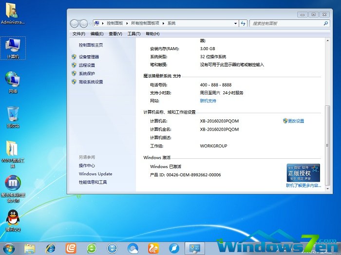
Task: Open Internet Explorer from the taskbar
Action: point(50,248)
